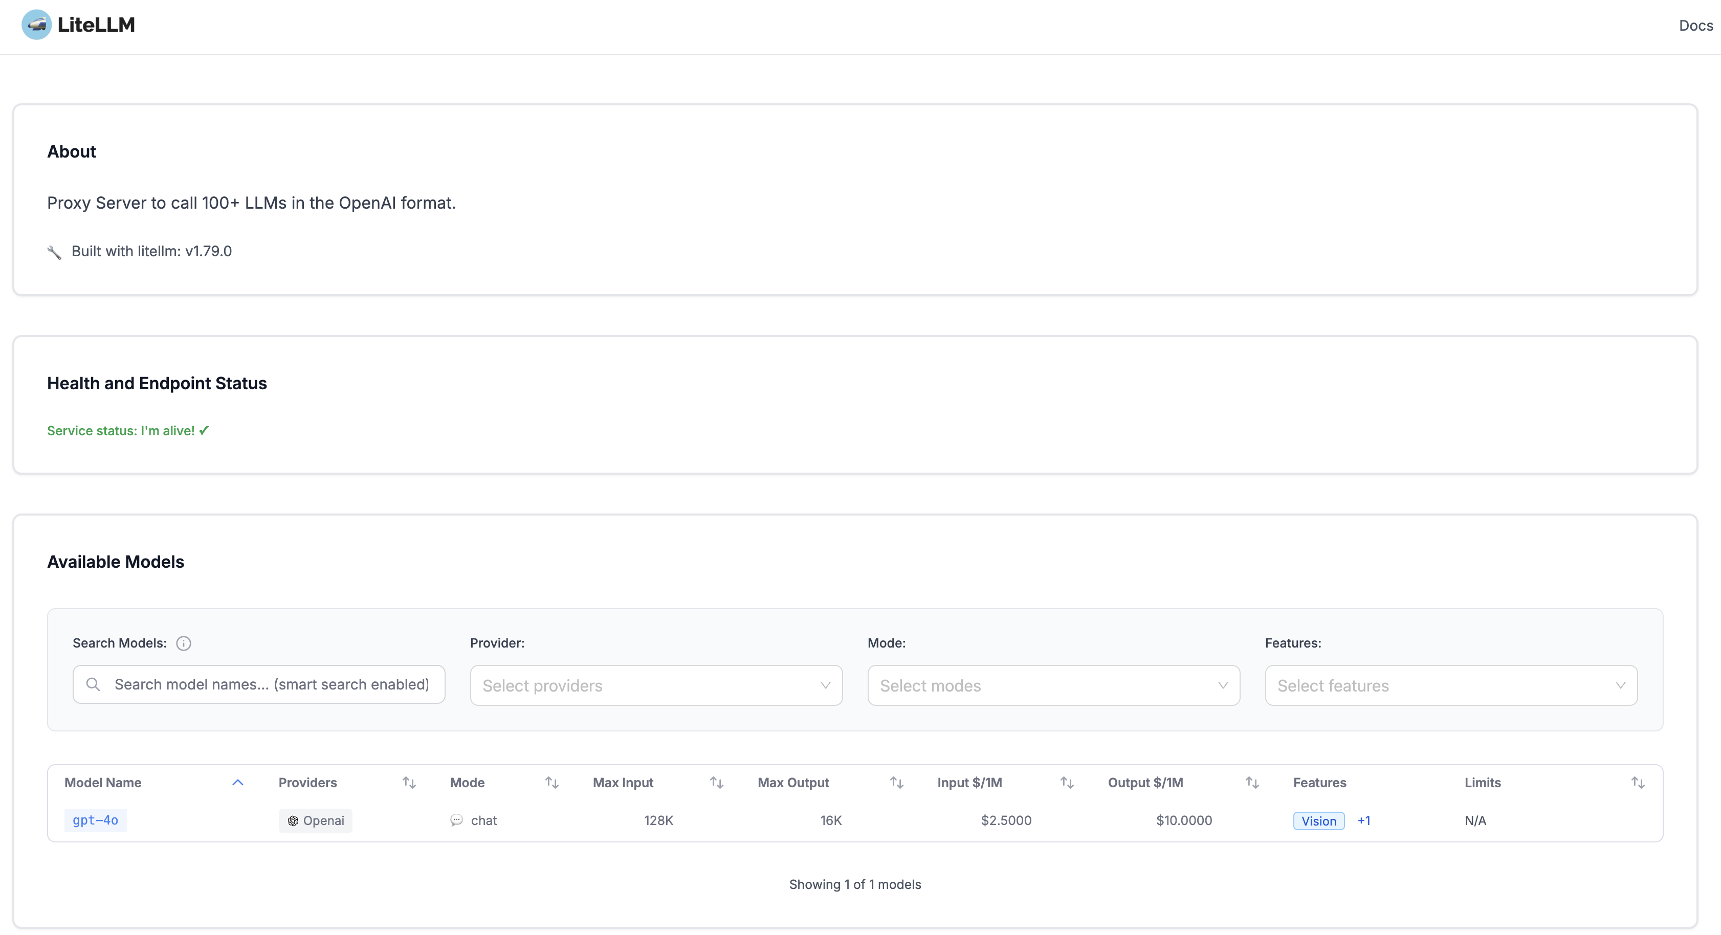Sort by Mode column icon
This screenshot has width=1721, height=935.
551,782
